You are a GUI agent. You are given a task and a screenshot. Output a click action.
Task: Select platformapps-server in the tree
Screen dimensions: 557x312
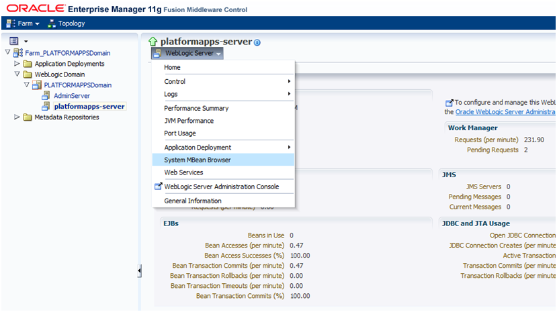89,107
